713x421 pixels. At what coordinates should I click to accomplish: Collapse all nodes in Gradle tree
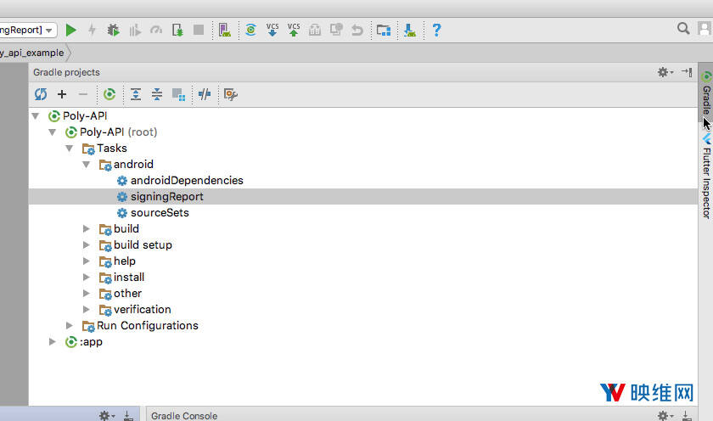pos(157,94)
